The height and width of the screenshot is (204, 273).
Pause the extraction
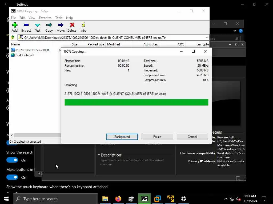[157, 137]
